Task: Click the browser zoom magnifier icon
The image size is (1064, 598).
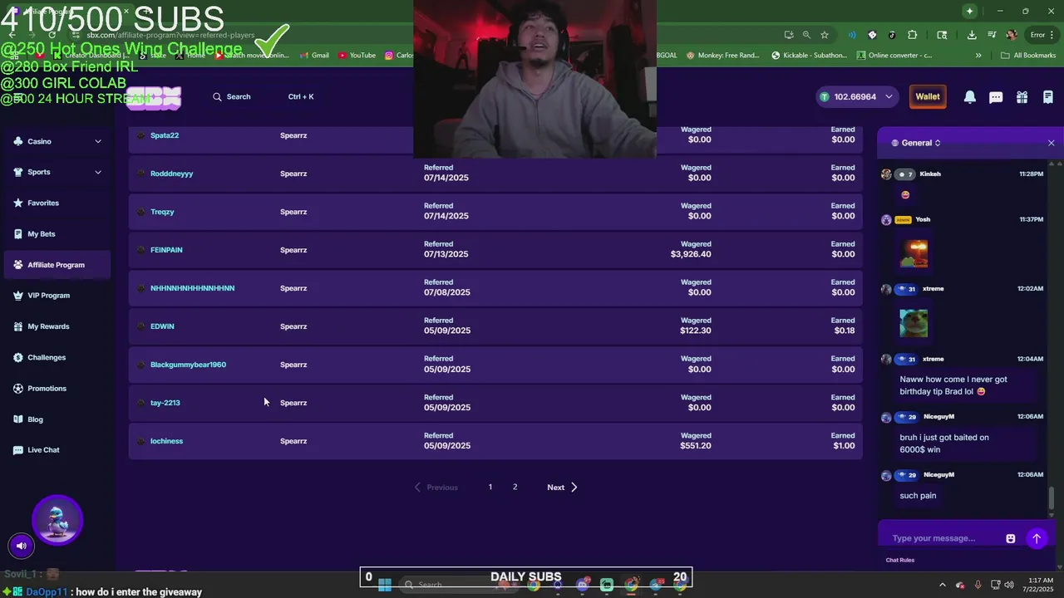Action: [x=806, y=35]
